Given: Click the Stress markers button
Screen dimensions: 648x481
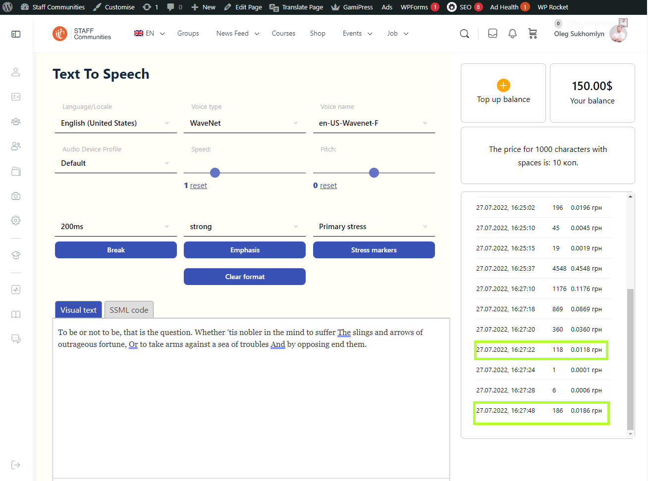Looking at the screenshot, I should [374, 250].
